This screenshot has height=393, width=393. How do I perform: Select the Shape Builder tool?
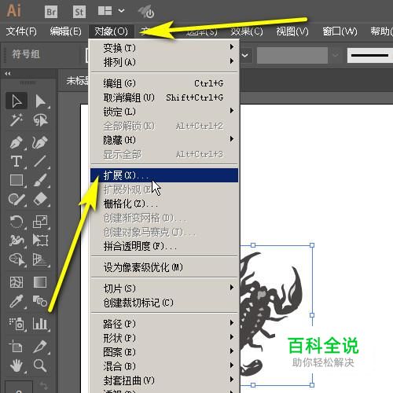17,259
